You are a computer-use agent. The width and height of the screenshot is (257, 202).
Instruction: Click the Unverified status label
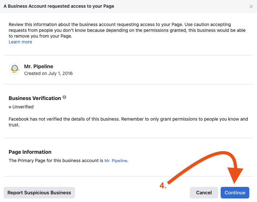[x=23, y=107]
